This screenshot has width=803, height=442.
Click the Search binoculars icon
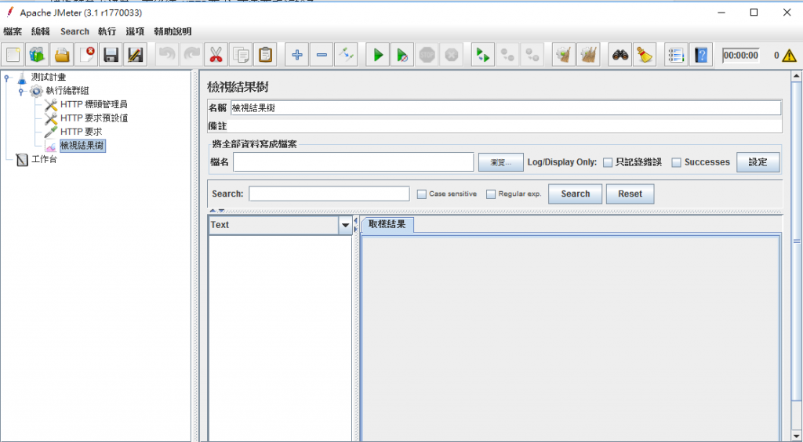(x=620, y=55)
